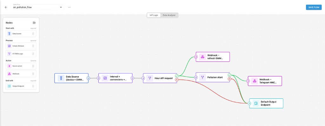Click the drag handle beside Device action

tap(33, 66)
